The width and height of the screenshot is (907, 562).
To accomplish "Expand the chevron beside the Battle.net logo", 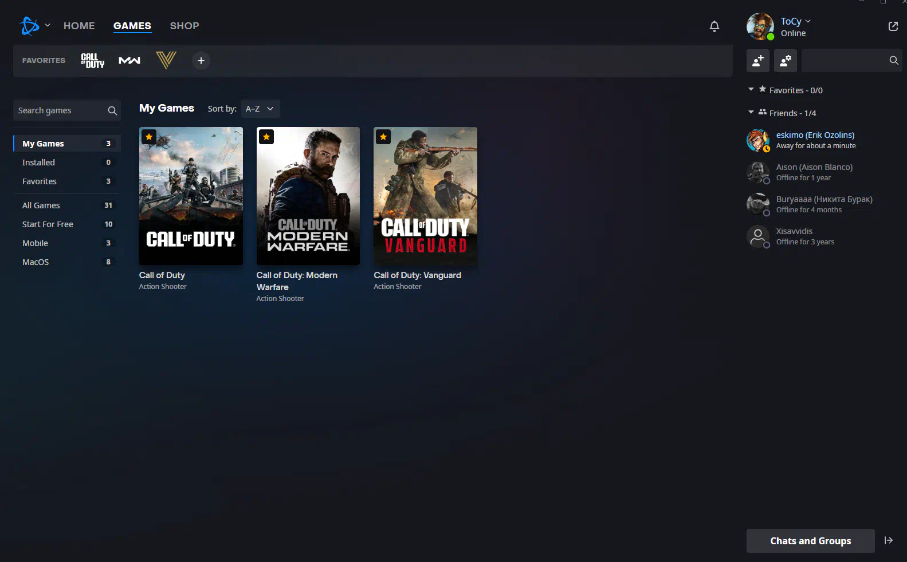I will coord(48,25).
